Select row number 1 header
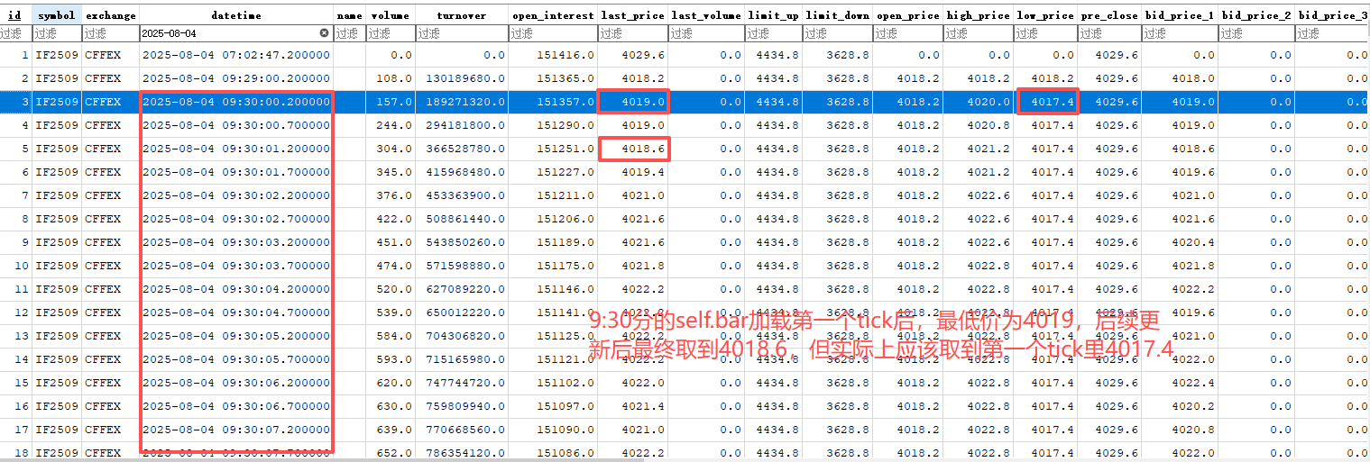1370x462 pixels. pyautogui.click(x=15, y=55)
